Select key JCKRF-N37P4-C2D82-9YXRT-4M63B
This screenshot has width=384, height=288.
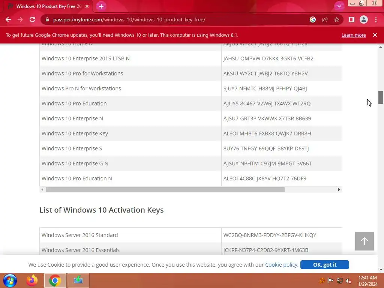point(266,250)
